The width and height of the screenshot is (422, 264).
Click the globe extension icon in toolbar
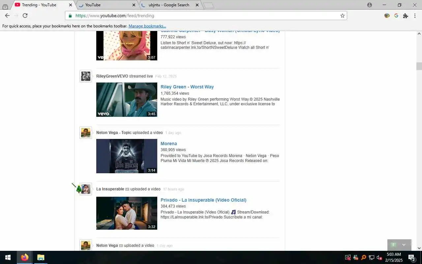[x=387, y=16]
